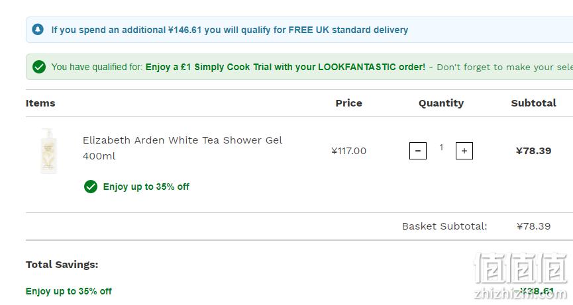573x305 pixels.
Task: Open the Elizabeth Arden shower gel thumbnail
Action: 48,151
